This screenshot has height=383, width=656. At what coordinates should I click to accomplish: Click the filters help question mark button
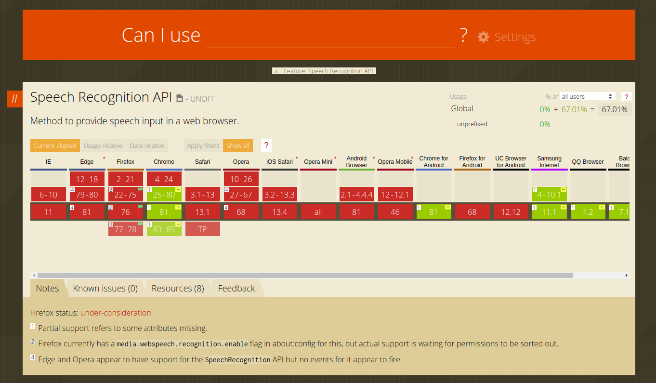pyautogui.click(x=266, y=145)
